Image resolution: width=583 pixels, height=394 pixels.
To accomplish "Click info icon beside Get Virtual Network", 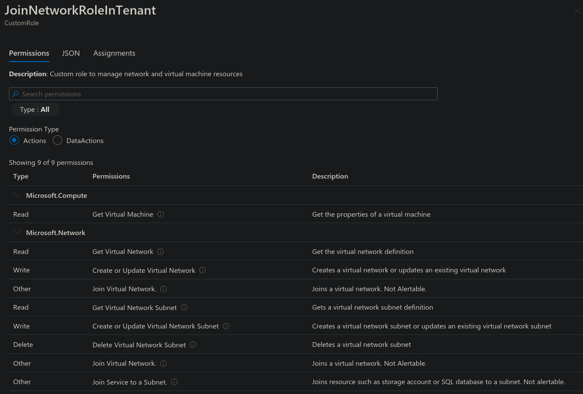I will coord(161,251).
